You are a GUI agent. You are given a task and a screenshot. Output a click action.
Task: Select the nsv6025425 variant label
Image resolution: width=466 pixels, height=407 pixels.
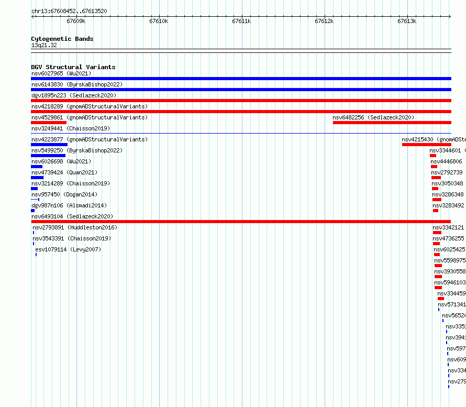pyautogui.click(x=449, y=249)
